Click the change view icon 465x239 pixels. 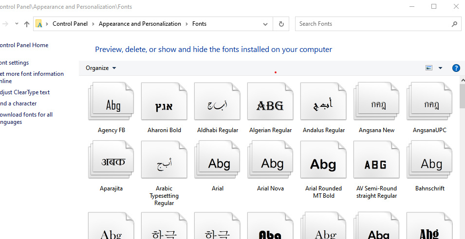(429, 68)
